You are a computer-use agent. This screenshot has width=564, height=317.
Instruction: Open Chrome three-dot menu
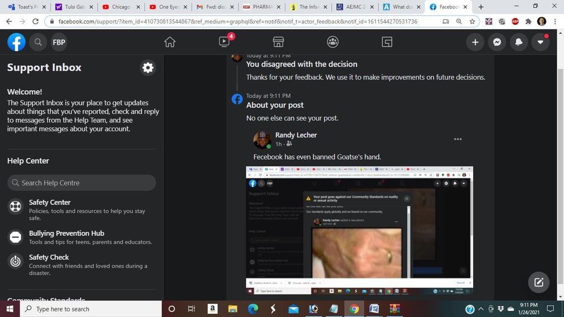(x=555, y=21)
